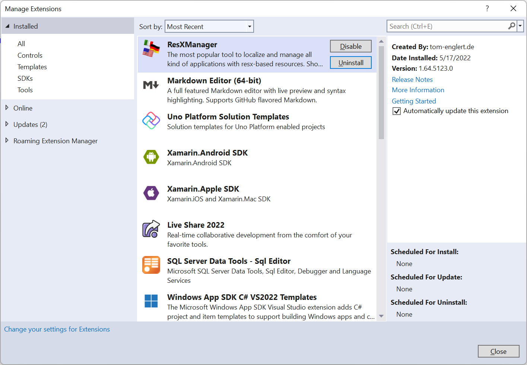527x365 pixels.
Task: Select Windows App SDK C# VS2022 Templates title
Action: (x=242, y=297)
